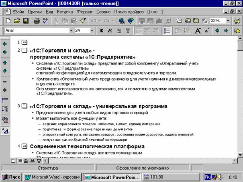The height and width of the screenshot is (182, 243).
Task: Toggle bold formatting (Ж)
Action: coord(101,30)
